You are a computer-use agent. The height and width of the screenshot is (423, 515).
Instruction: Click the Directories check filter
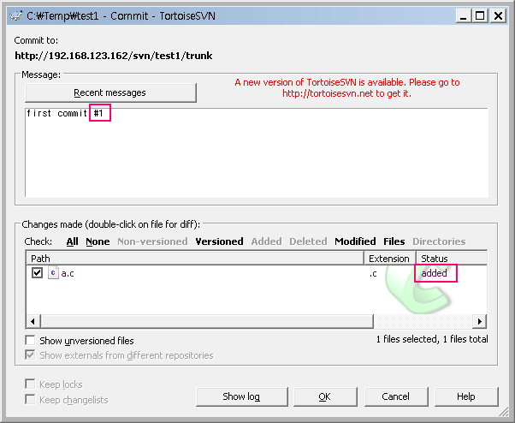(439, 241)
